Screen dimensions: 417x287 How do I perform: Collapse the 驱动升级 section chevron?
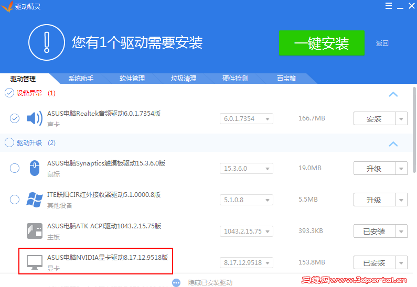[393, 144]
